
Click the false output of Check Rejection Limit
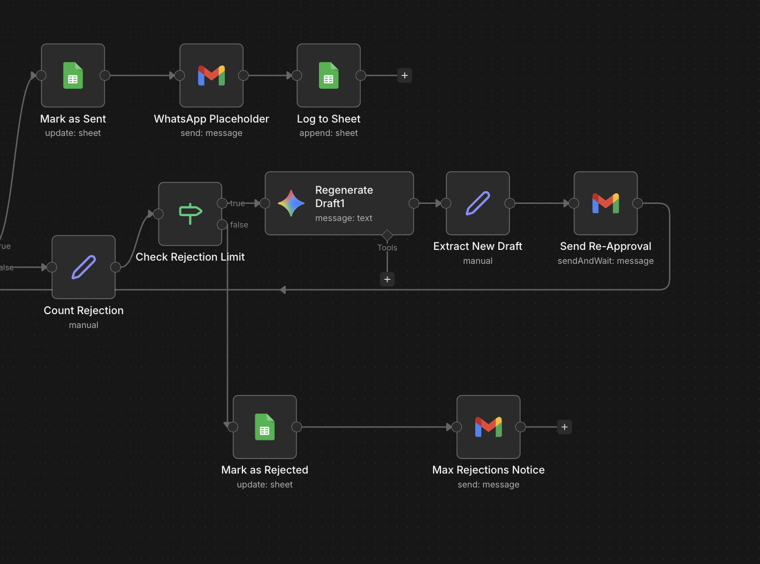(222, 225)
